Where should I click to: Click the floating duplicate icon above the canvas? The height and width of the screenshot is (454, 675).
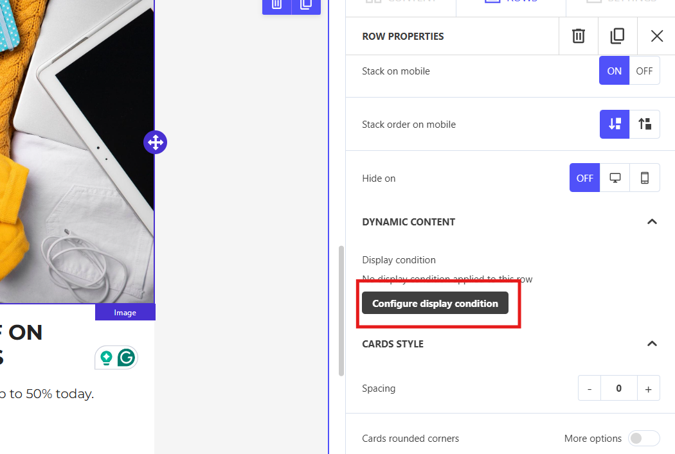pyautogui.click(x=306, y=5)
